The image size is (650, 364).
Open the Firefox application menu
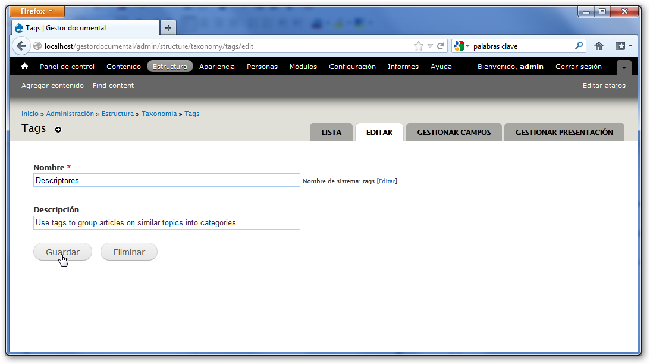(x=37, y=11)
